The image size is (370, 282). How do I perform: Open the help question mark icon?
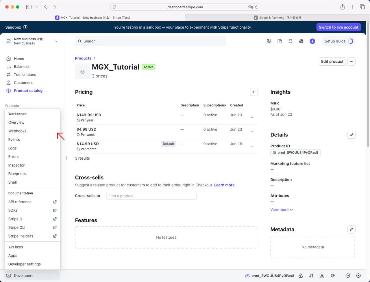coord(280,41)
